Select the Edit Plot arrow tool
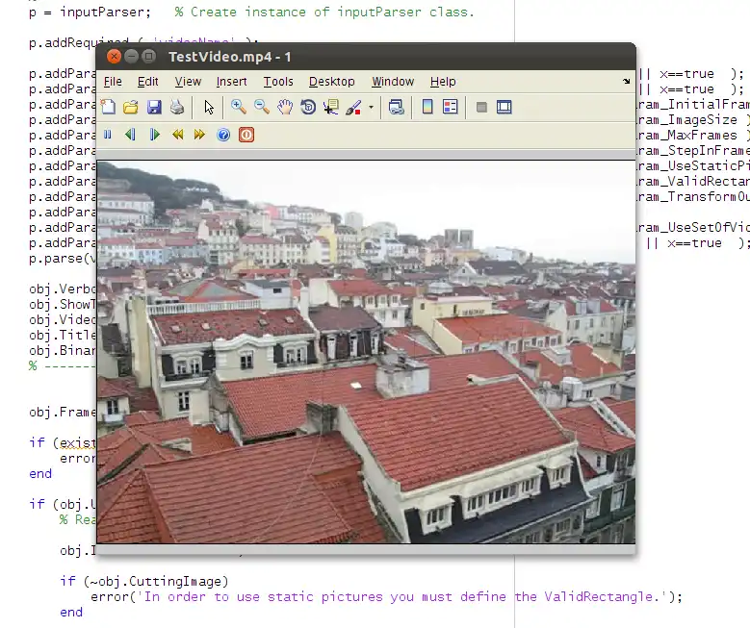 pos(209,107)
